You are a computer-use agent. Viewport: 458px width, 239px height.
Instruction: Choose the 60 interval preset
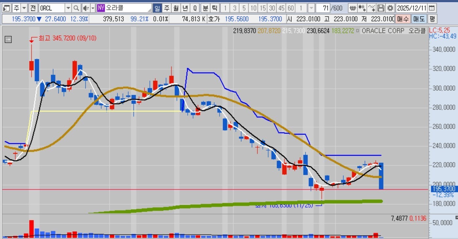290,8
